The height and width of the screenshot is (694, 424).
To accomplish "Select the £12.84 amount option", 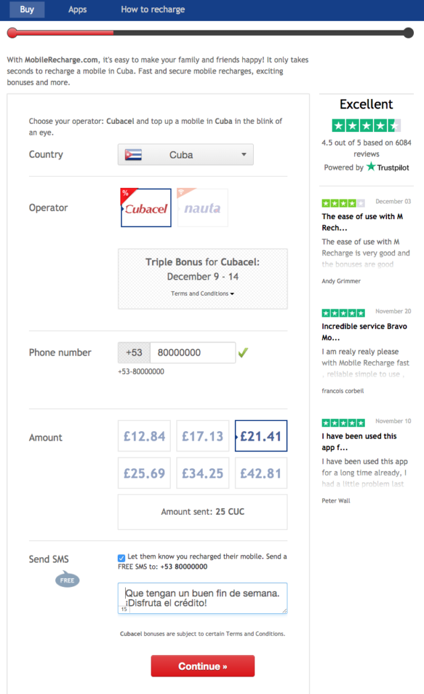I will tap(144, 436).
